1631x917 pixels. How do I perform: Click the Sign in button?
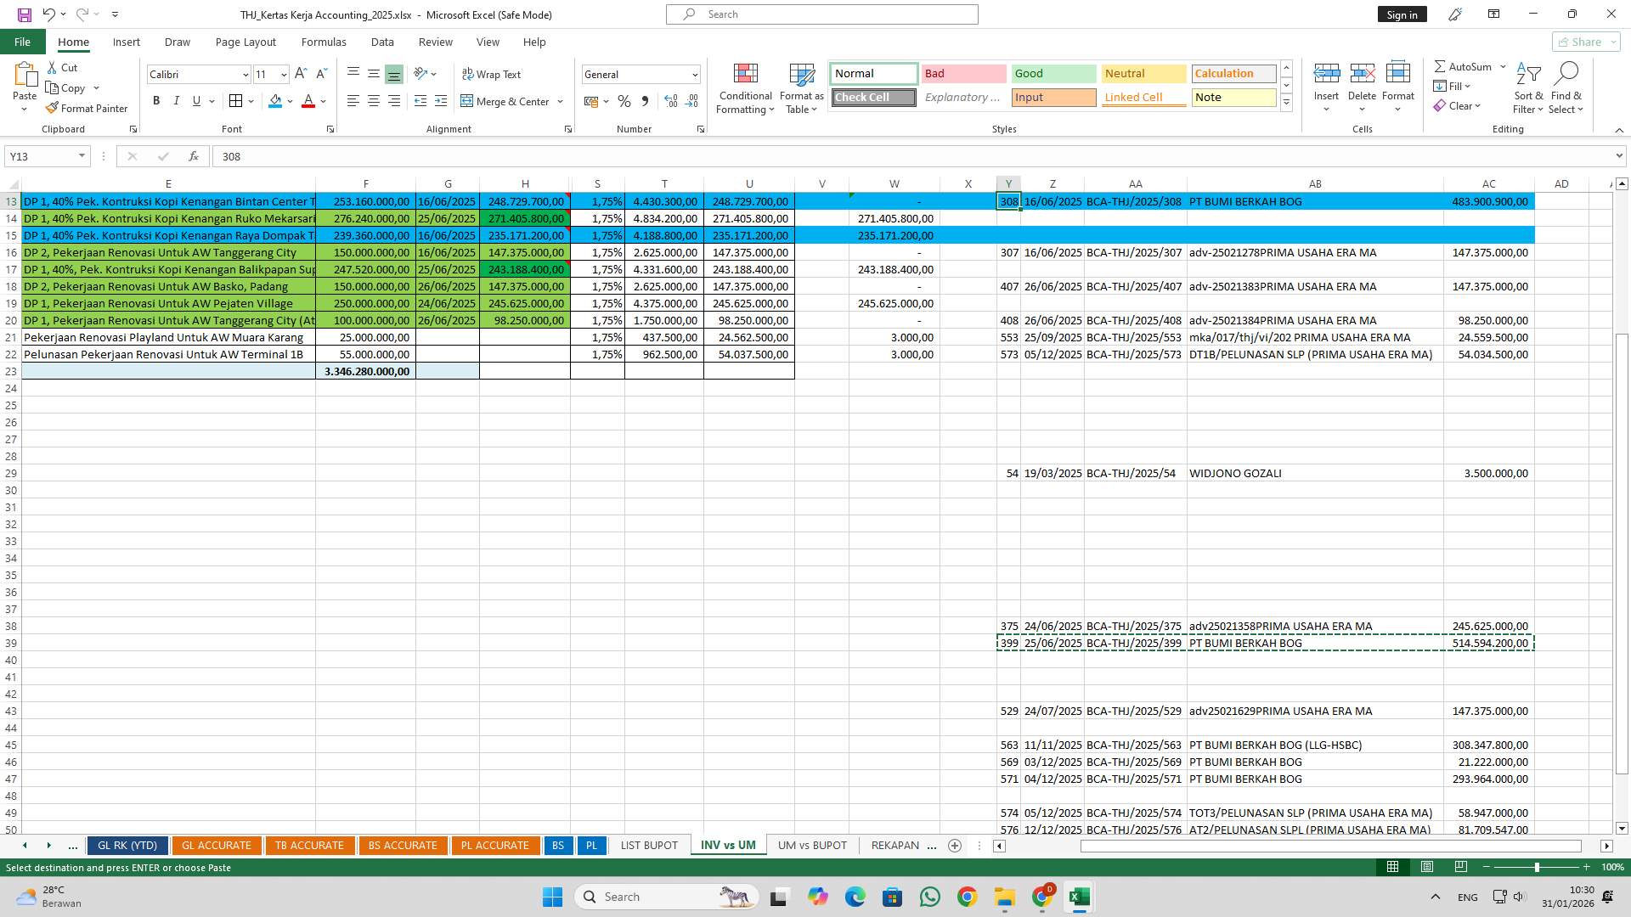click(x=1402, y=14)
